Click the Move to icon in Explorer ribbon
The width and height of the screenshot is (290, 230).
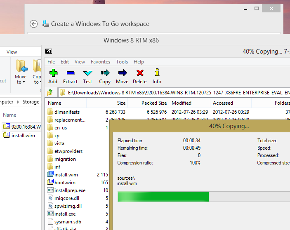click(21, 66)
